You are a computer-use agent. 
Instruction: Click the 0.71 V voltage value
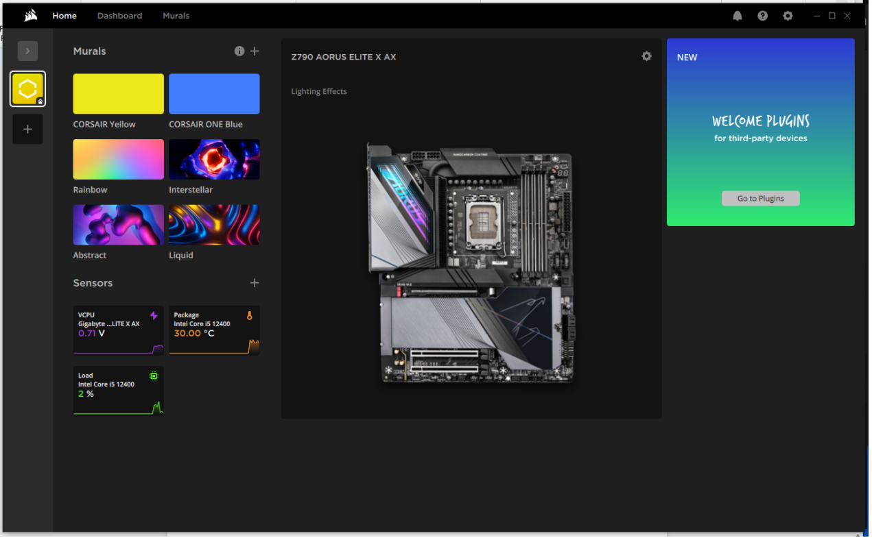click(91, 334)
